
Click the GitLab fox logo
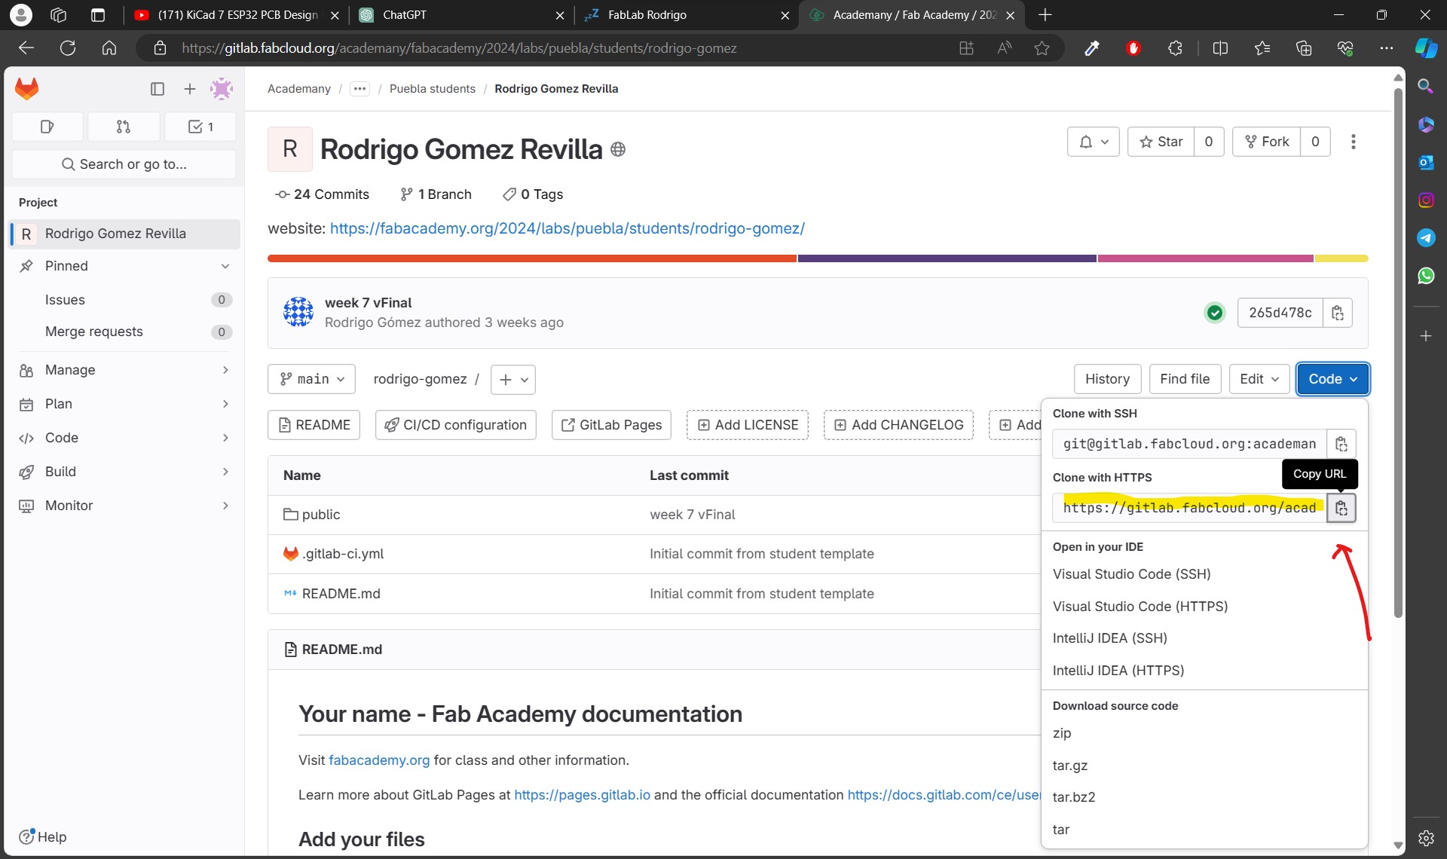tap(27, 89)
